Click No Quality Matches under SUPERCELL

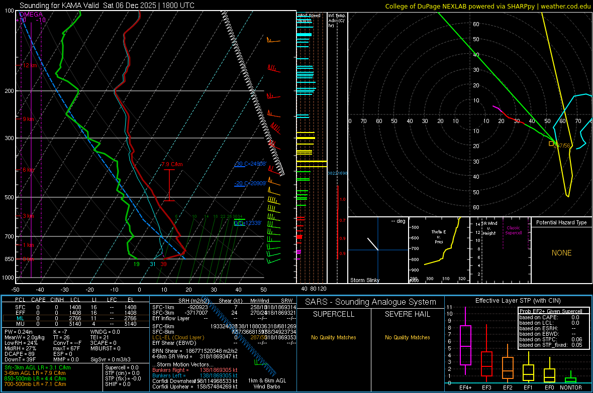(334, 337)
